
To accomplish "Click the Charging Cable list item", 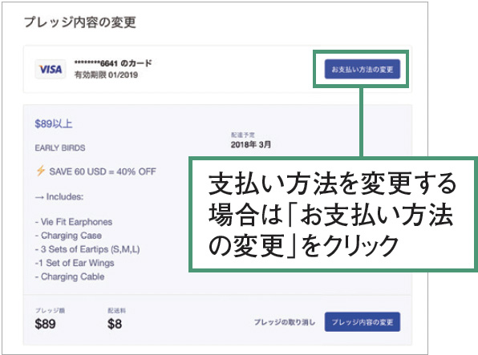I will pos(70,276).
